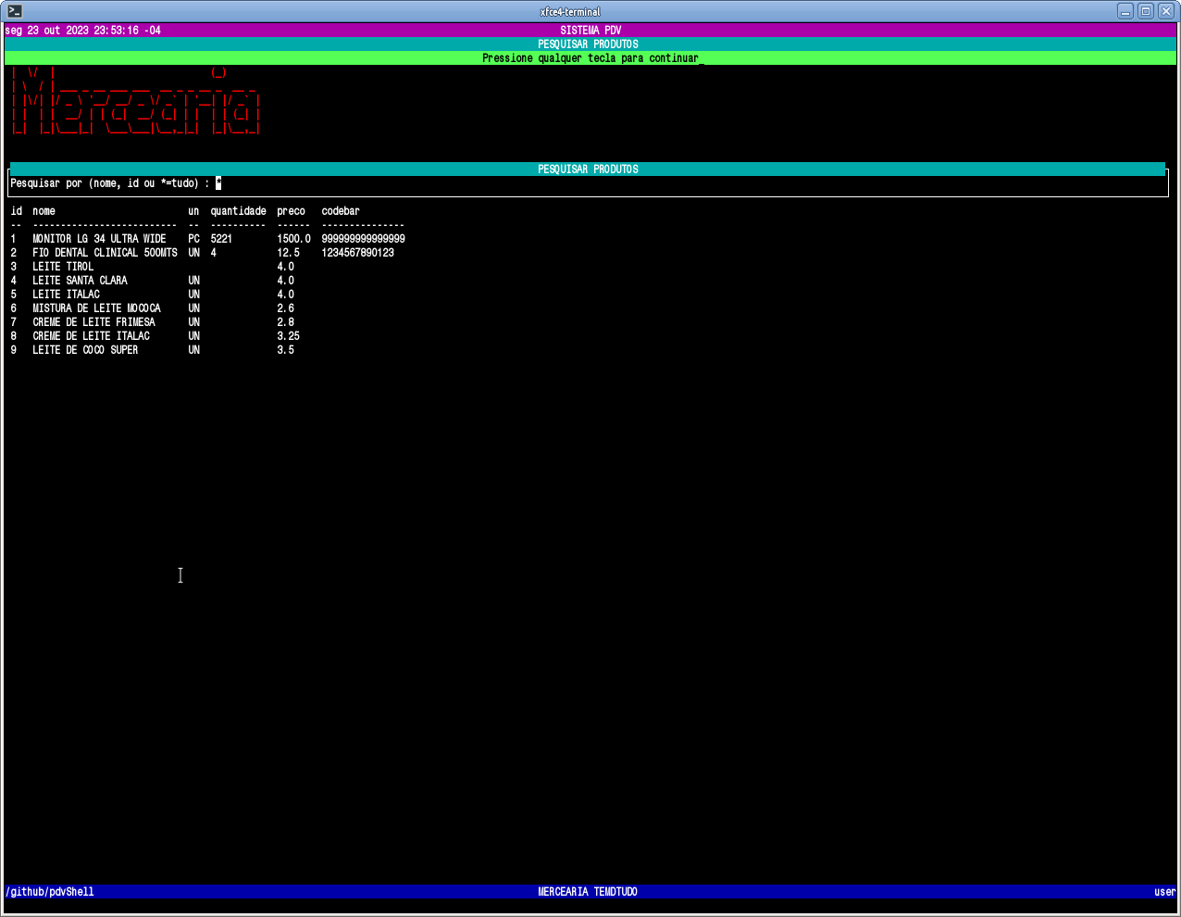Screen dimensions: 1181x917
Task: Click the price 3.5
Action: click(x=285, y=350)
